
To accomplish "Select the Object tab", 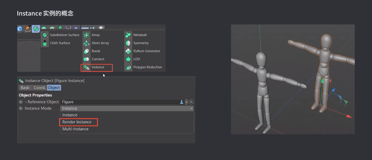I will [x=54, y=88].
